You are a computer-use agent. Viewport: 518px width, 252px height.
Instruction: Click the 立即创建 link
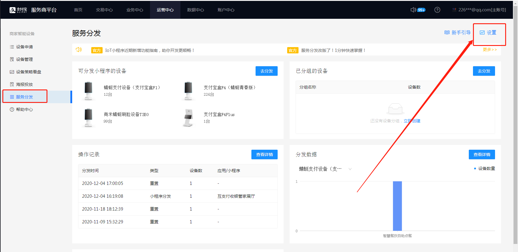[412, 121]
